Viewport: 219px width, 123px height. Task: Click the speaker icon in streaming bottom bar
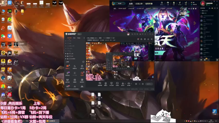pyautogui.click(x=128, y=84)
